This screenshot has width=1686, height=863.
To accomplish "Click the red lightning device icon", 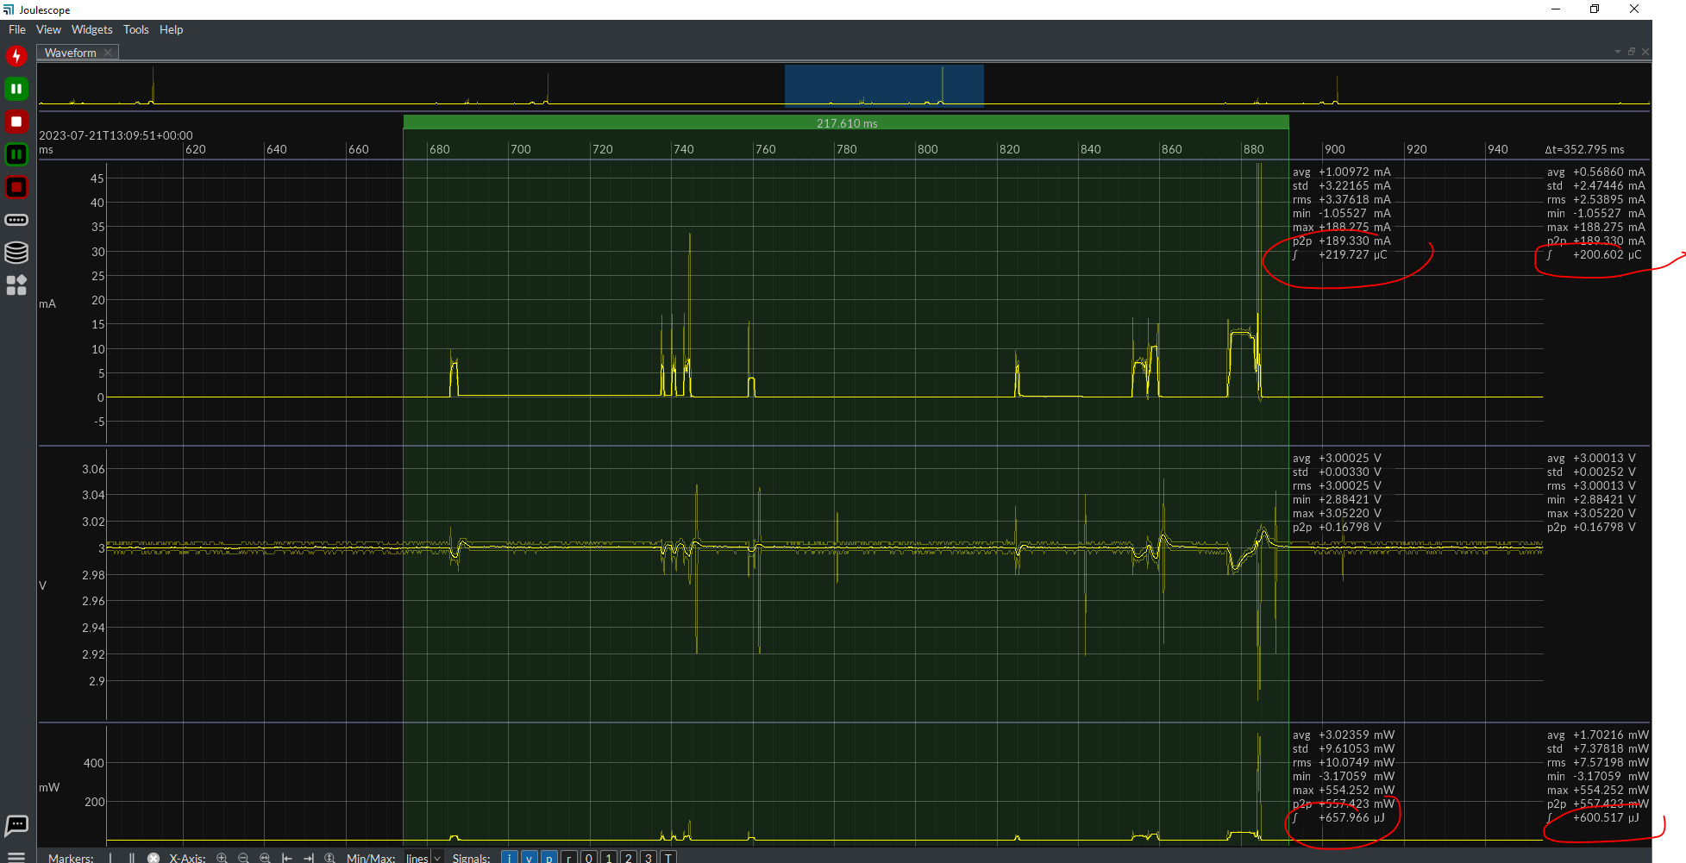I will pos(16,56).
